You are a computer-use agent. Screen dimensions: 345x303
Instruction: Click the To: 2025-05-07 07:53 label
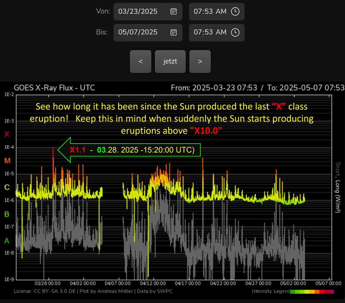pos(306,88)
